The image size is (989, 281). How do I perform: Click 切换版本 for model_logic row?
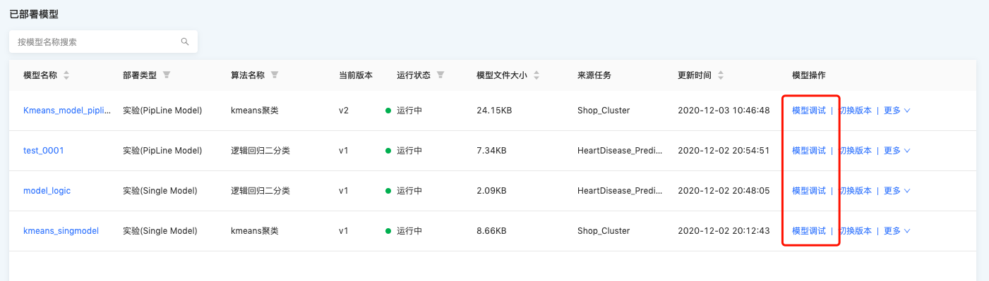855,191
